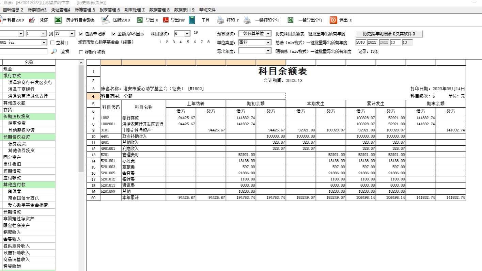482x271 pixels.
Task: Select 银行存款 in the subject list
Action: coord(29,76)
